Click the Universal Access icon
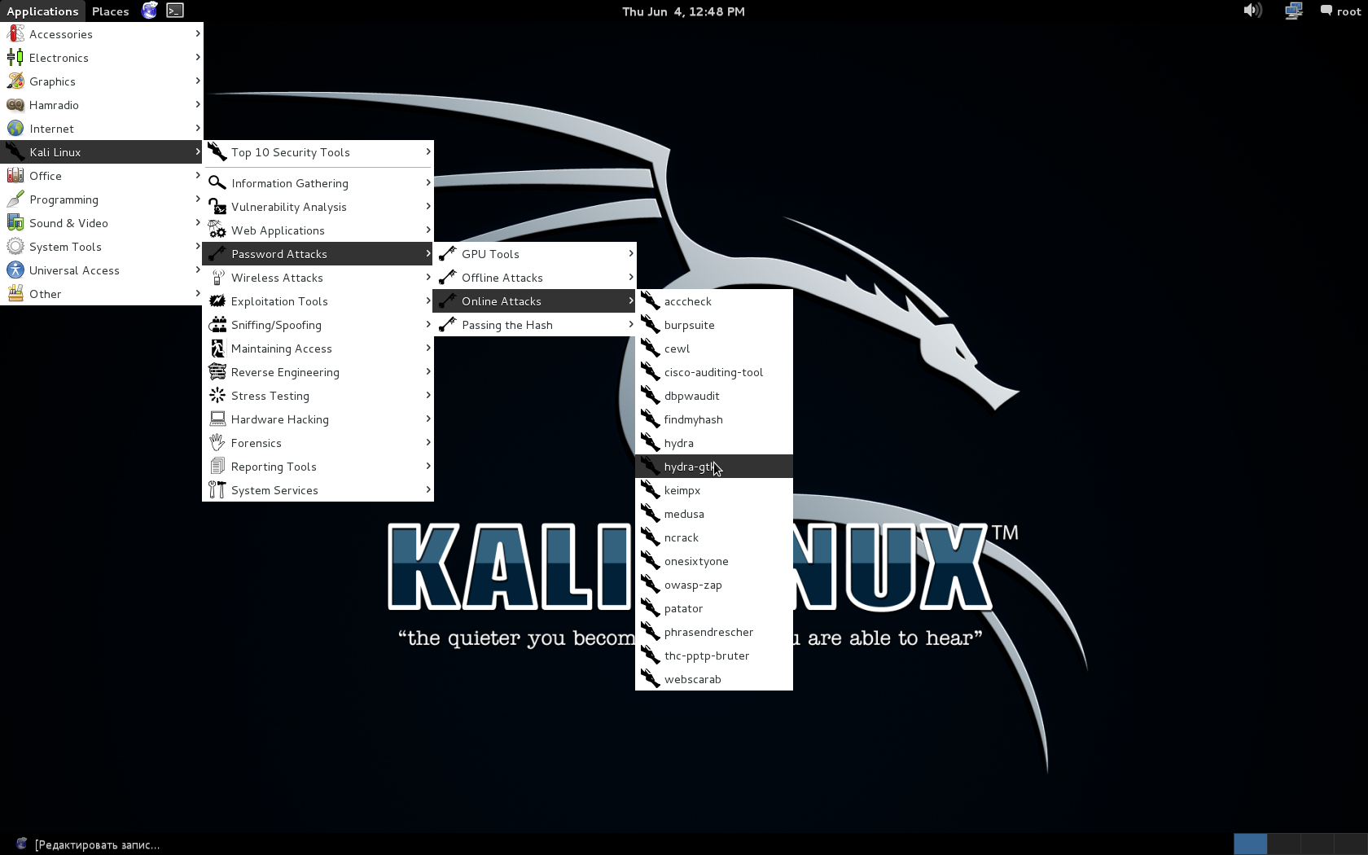 tap(15, 270)
